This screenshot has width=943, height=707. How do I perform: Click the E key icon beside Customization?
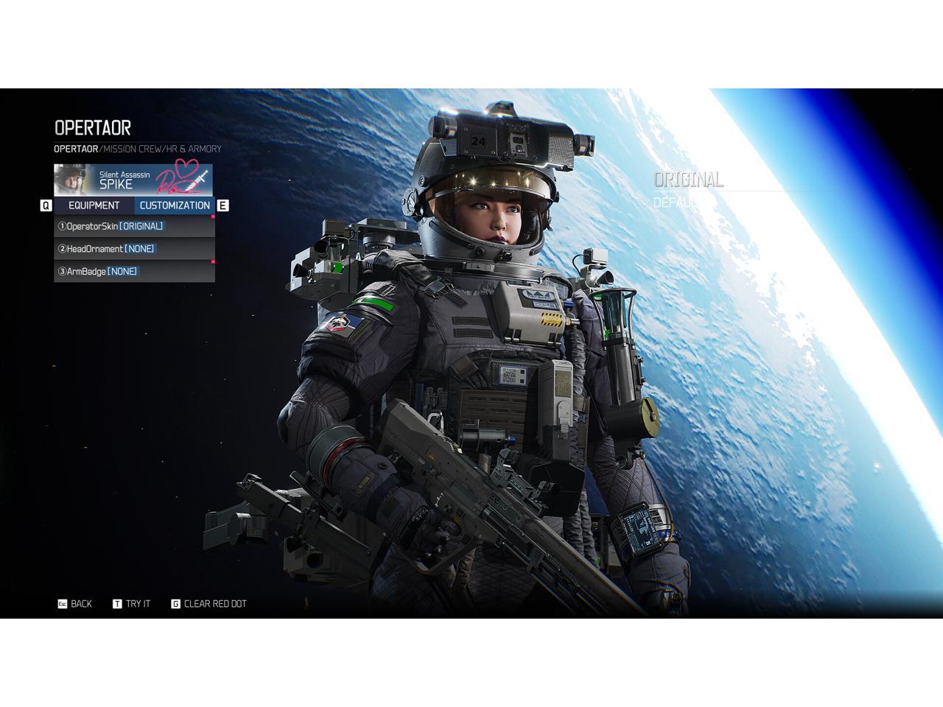click(222, 206)
